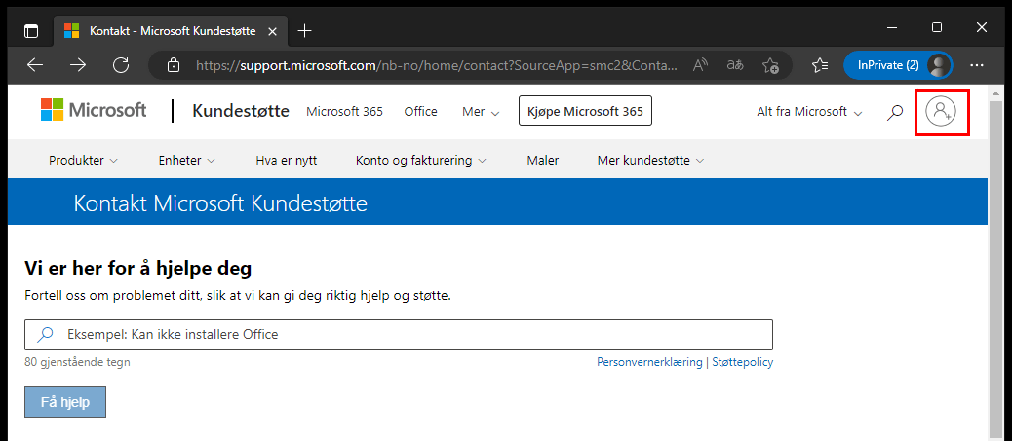Start Read aloud from address bar

tap(700, 65)
